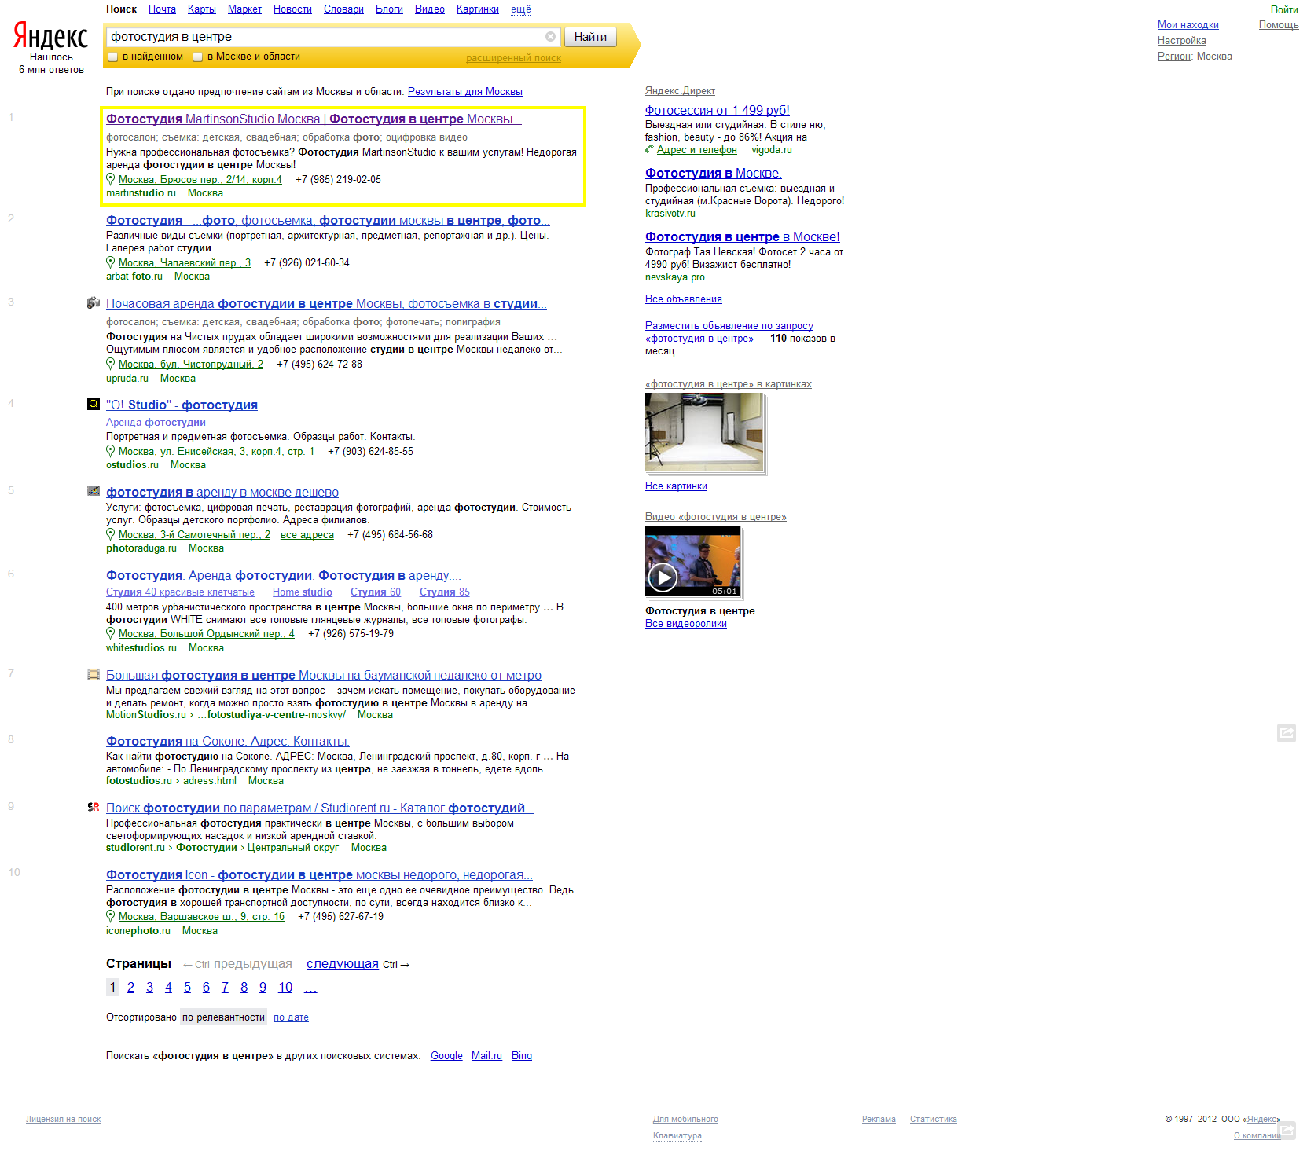Show more pages via the ellipsis link
Image resolution: width=1307 pixels, height=1151 pixels.
pos(310,988)
